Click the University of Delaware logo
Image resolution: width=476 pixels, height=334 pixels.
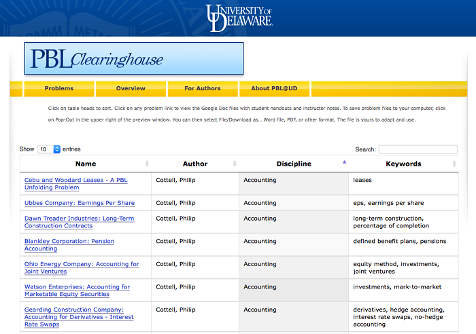(x=239, y=18)
